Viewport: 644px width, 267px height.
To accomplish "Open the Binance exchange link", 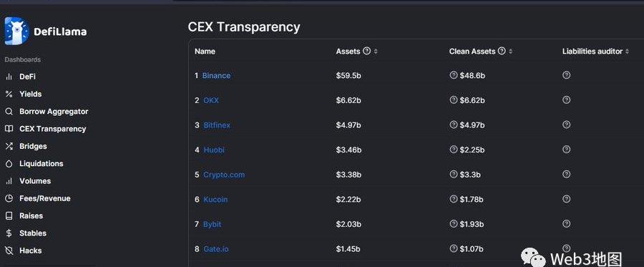I will (216, 76).
